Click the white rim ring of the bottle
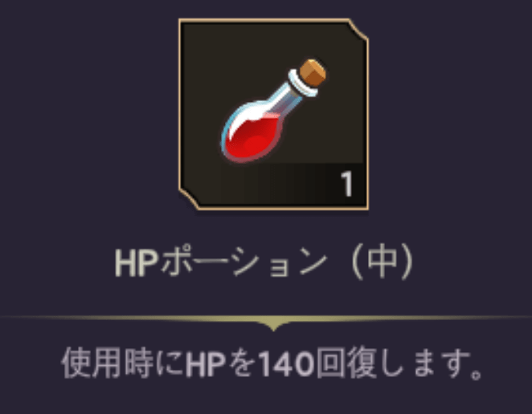The image size is (532, 414). coord(303,83)
